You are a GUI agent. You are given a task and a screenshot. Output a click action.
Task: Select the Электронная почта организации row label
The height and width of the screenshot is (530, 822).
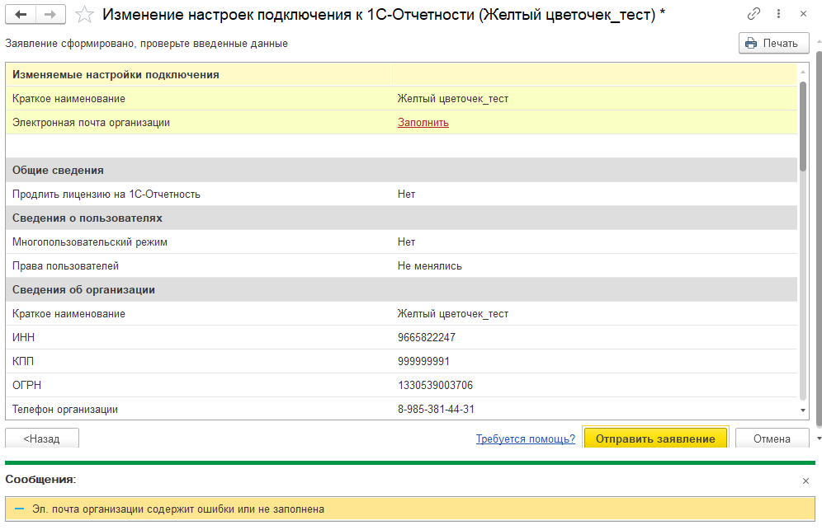tap(92, 123)
